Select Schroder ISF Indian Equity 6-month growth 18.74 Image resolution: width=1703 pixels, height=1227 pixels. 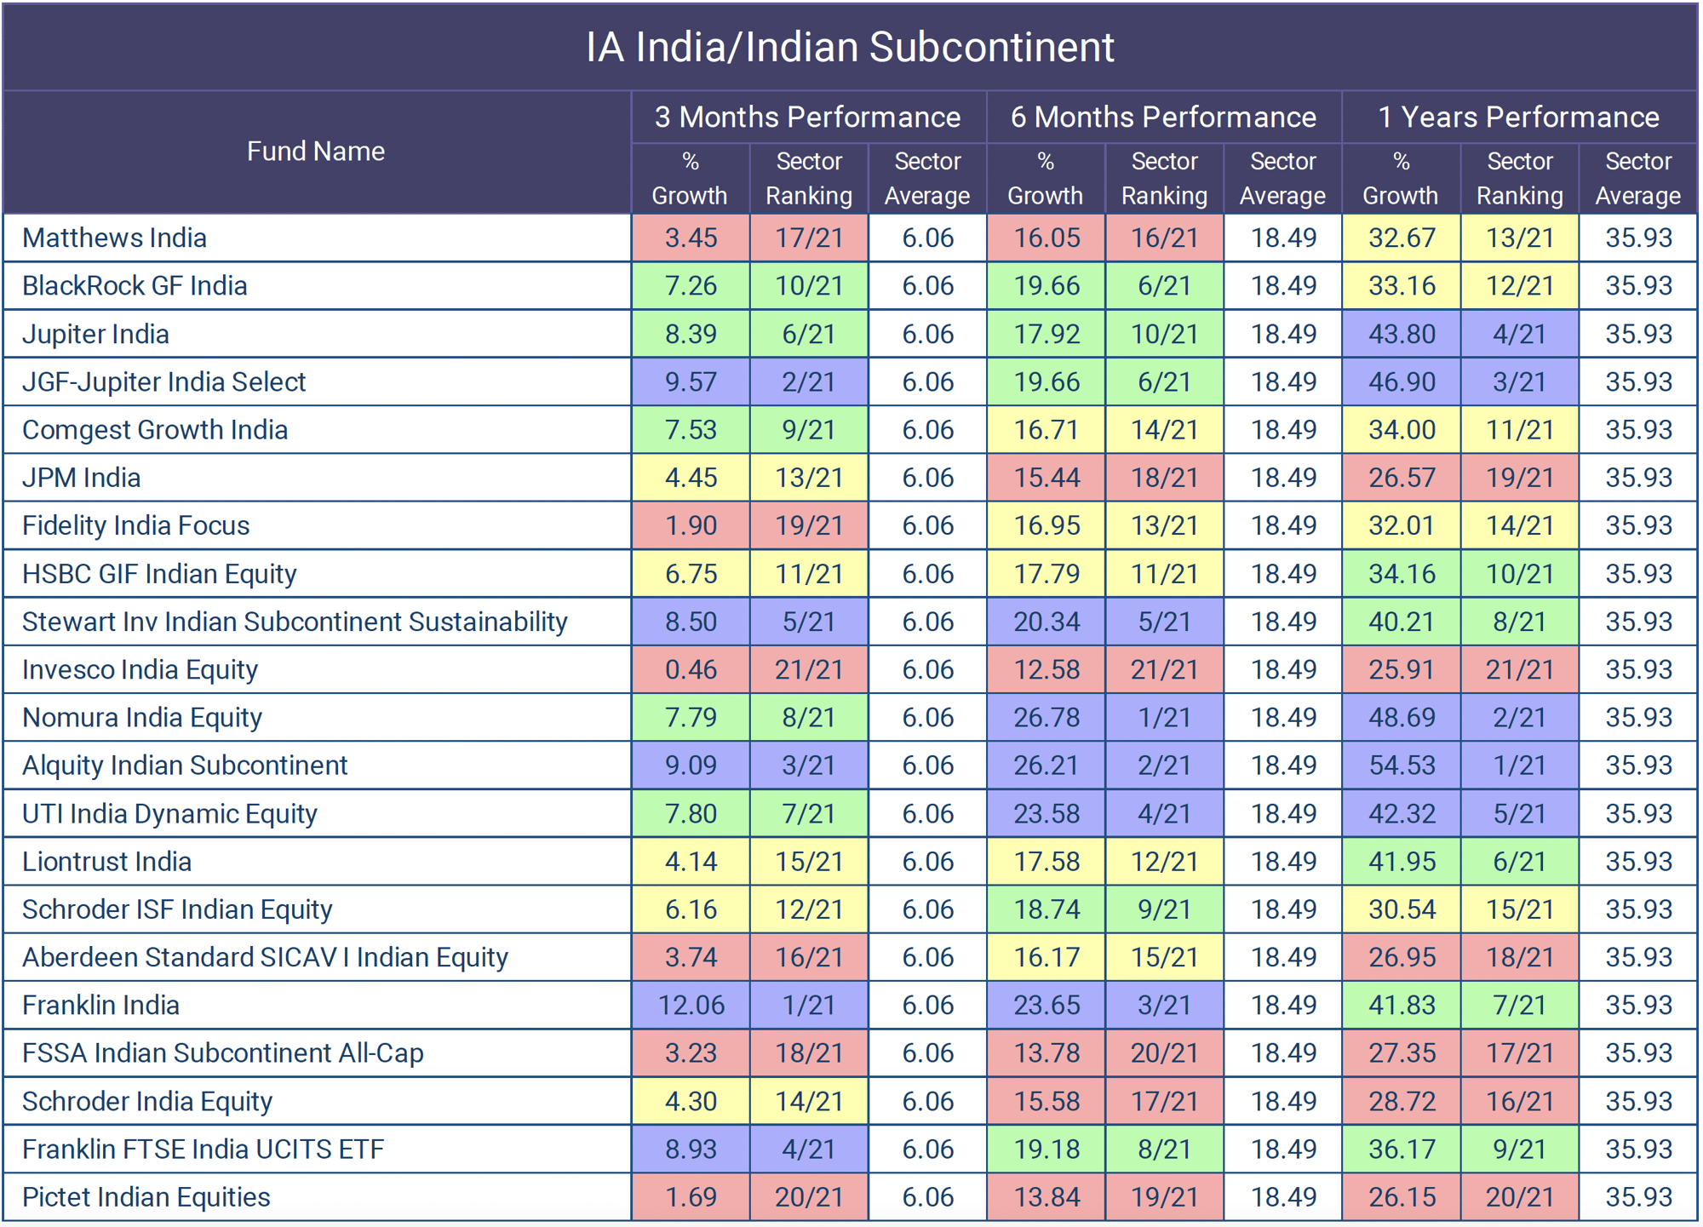click(x=1046, y=909)
